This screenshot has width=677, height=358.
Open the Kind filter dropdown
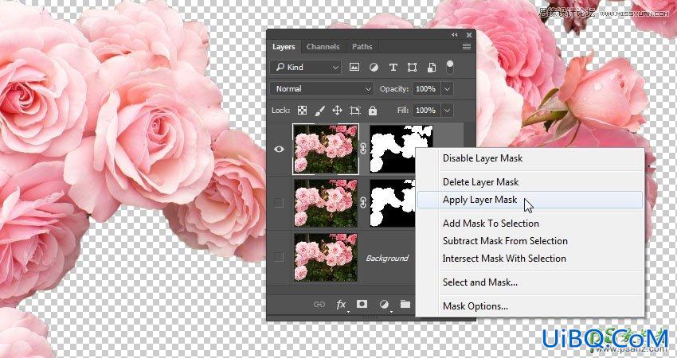coord(306,68)
